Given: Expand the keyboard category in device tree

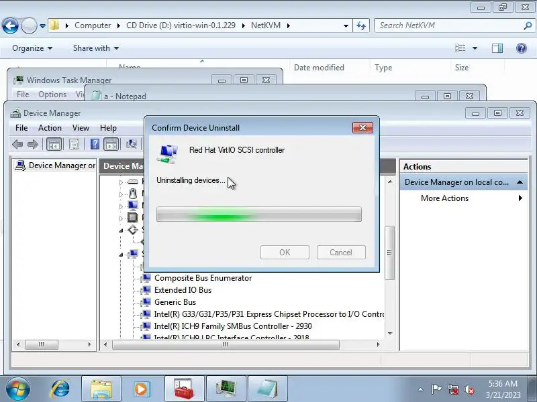Looking at the screenshot, I should [121, 182].
